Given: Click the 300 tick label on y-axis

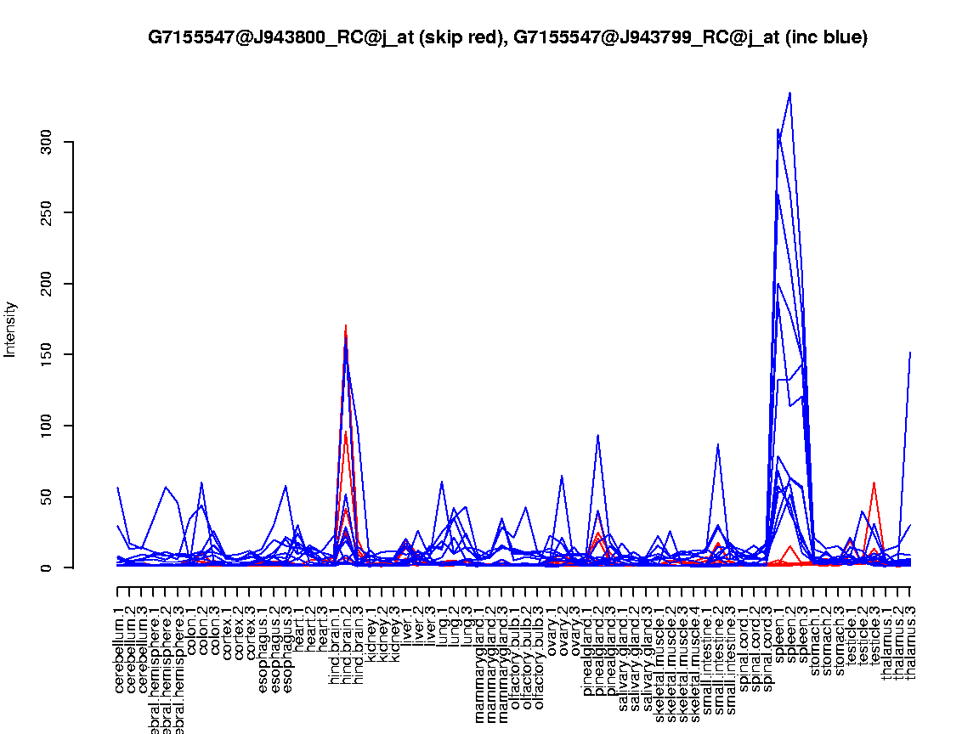Looking at the screenshot, I should [x=46, y=142].
